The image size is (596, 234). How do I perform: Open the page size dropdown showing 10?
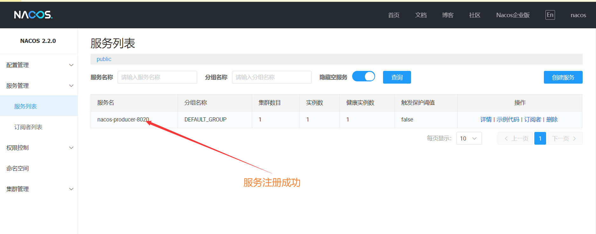pyautogui.click(x=469, y=138)
